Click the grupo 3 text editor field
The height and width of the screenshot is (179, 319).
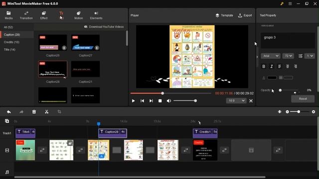tap(288, 40)
